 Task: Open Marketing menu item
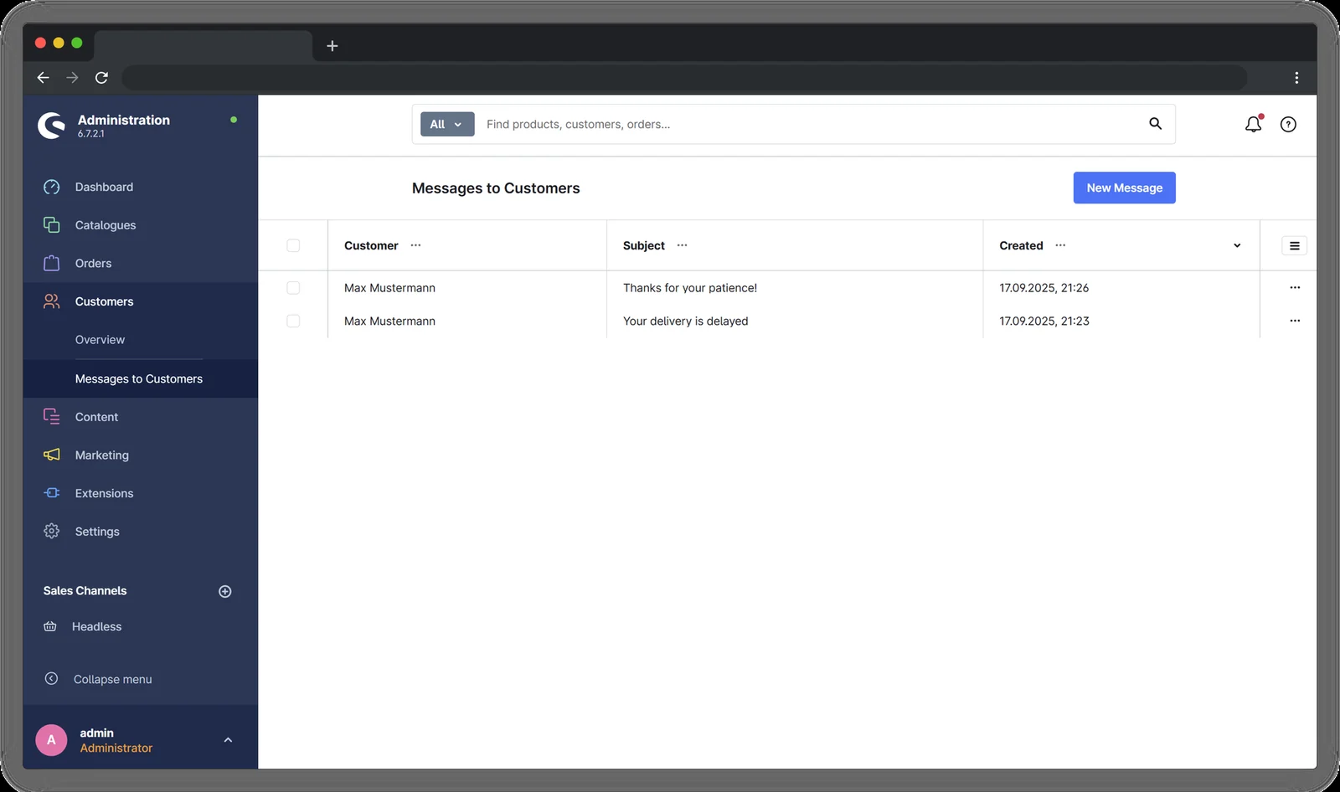click(x=101, y=455)
